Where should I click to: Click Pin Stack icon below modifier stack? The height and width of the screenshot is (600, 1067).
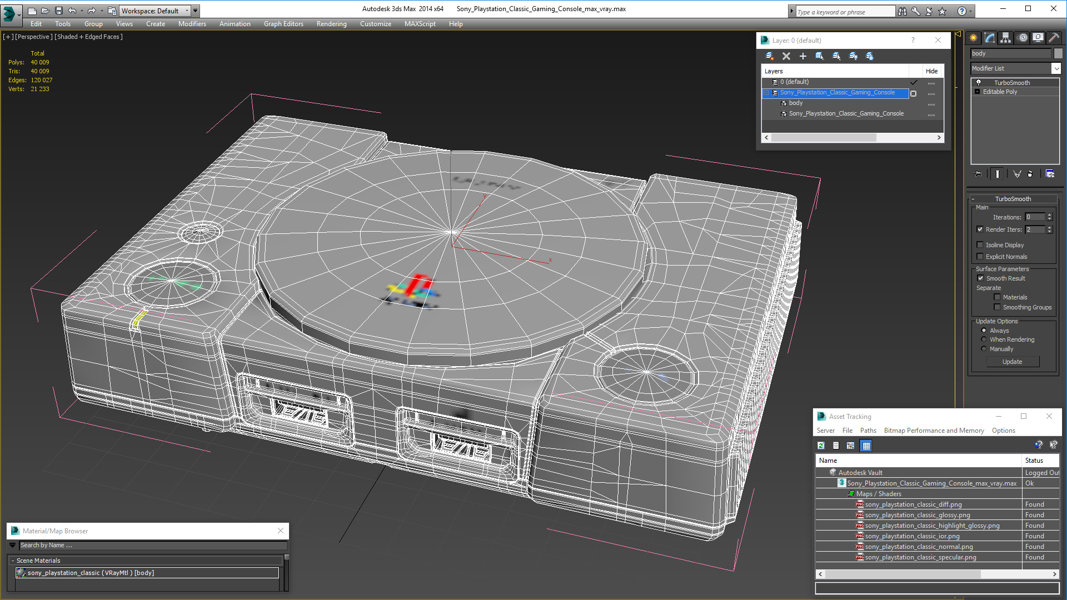[x=978, y=174]
